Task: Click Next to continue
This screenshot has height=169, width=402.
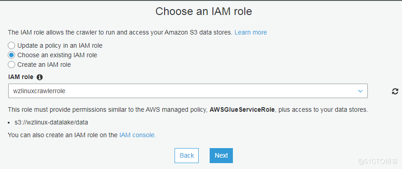Action: coord(221,155)
